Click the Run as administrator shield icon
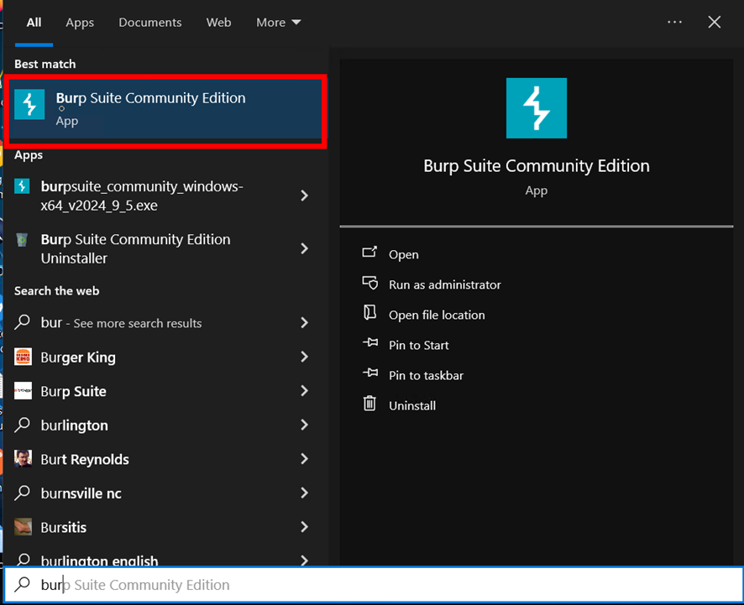 coord(370,283)
